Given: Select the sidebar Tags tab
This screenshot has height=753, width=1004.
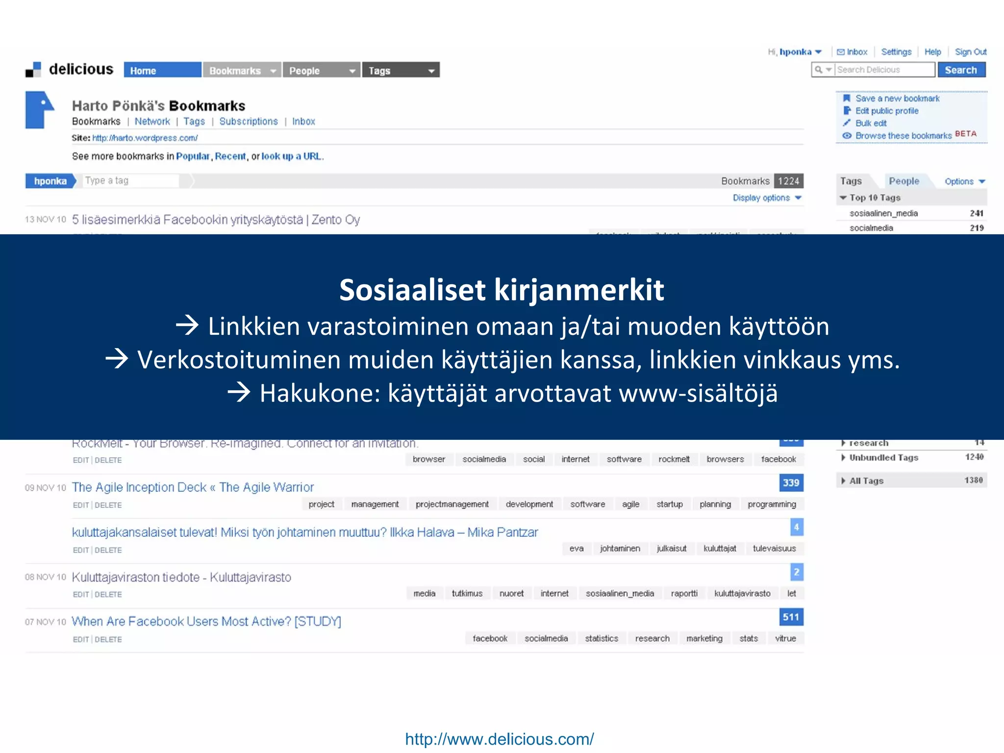Looking at the screenshot, I should click(x=851, y=181).
